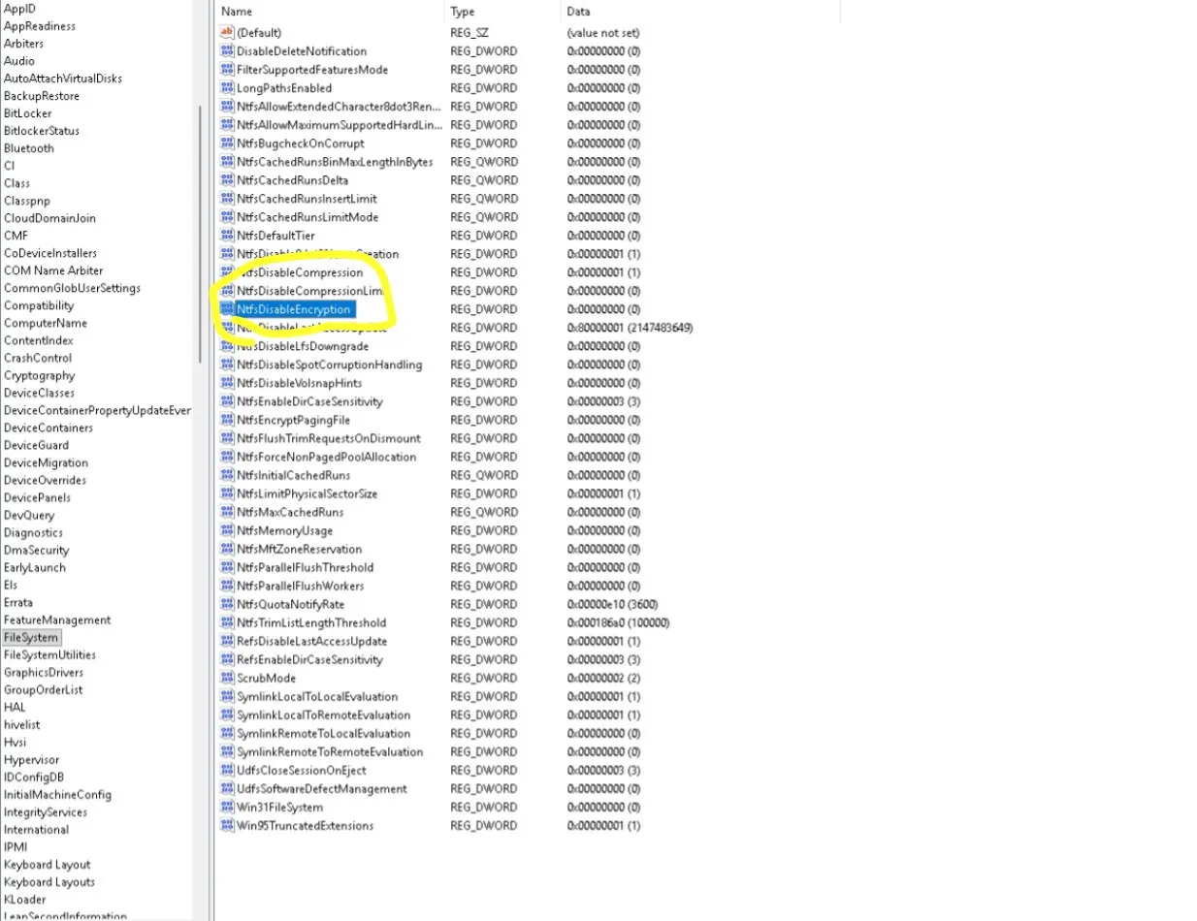The image size is (1197, 921).
Task: Click the DWORD icon beside LongPathsEnabled
Action: pyautogui.click(x=228, y=88)
